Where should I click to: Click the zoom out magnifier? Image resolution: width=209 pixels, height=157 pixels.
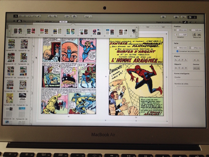[50, 16]
